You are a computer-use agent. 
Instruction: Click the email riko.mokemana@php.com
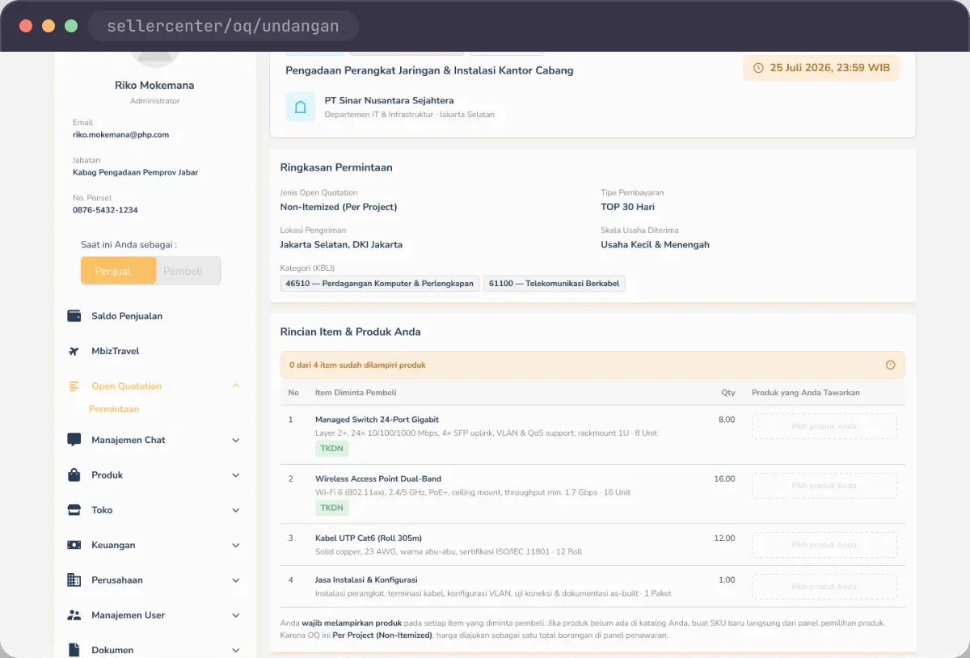coord(120,135)
